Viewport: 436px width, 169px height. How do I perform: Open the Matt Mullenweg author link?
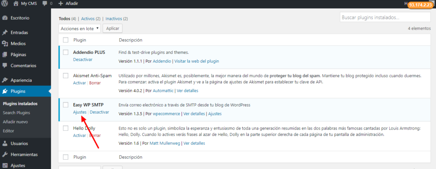(165, 144)
